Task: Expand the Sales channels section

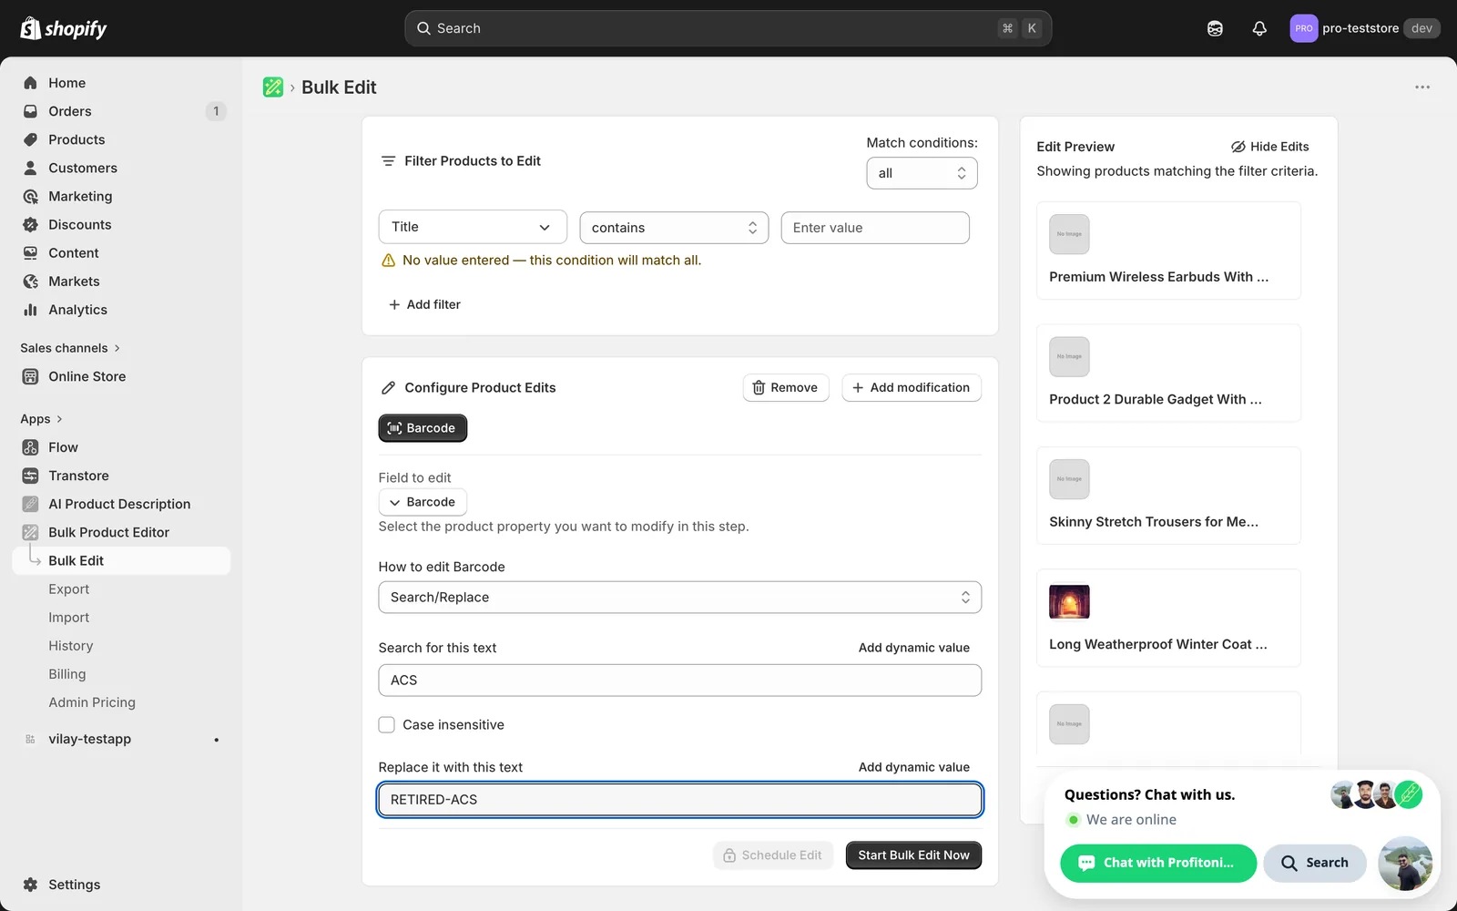Action: 70,348
